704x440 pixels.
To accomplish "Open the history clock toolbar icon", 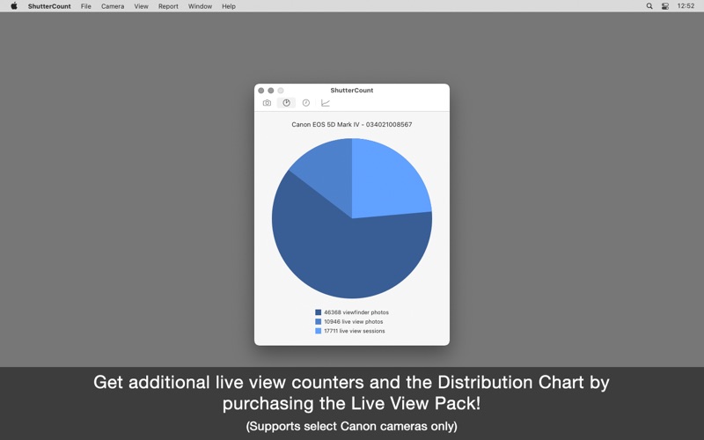I will [x=305, y=103].
